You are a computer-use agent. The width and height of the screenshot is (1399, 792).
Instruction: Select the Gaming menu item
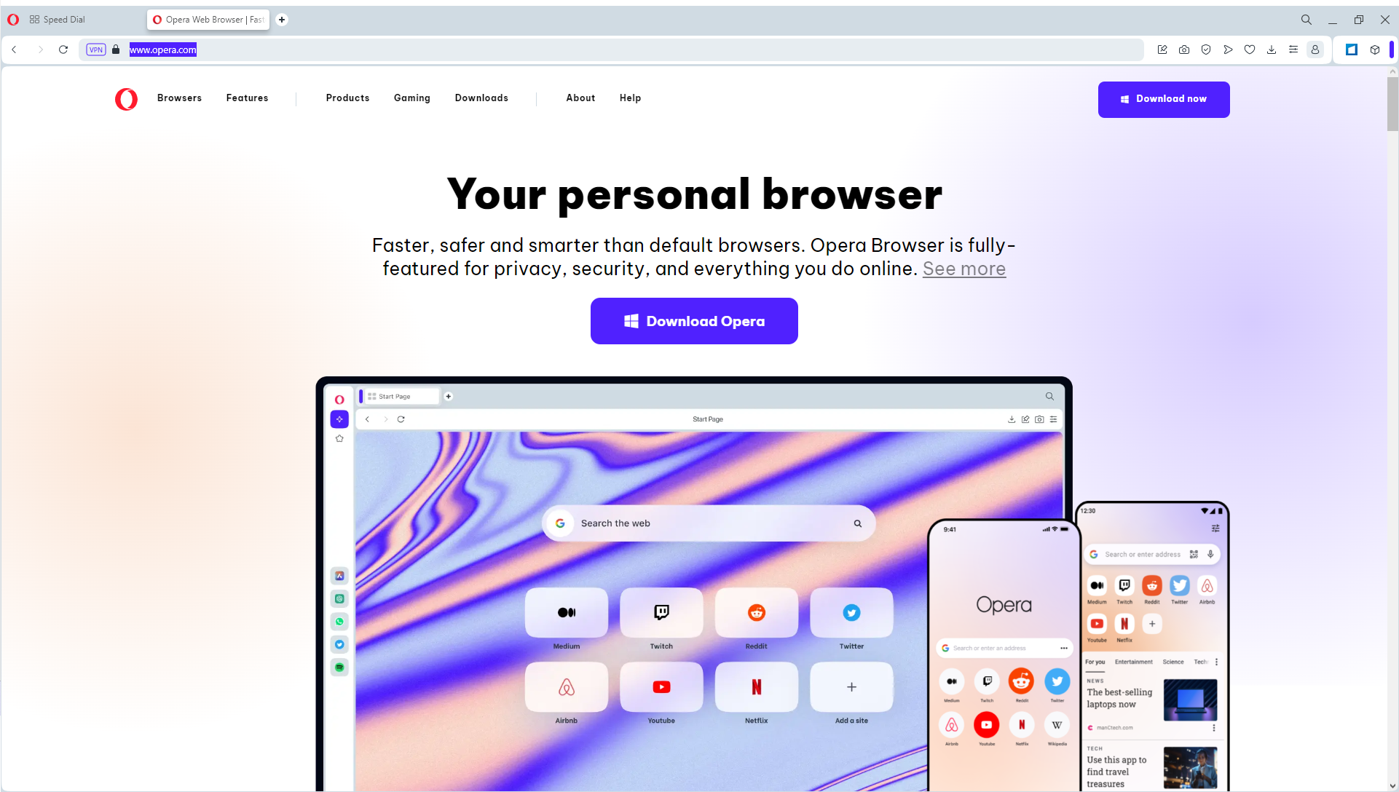[x=412, y=98]
